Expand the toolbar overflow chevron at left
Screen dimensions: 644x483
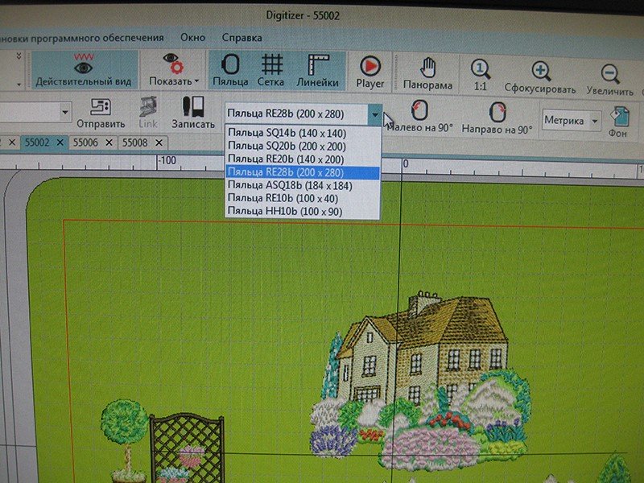point(19,56)
